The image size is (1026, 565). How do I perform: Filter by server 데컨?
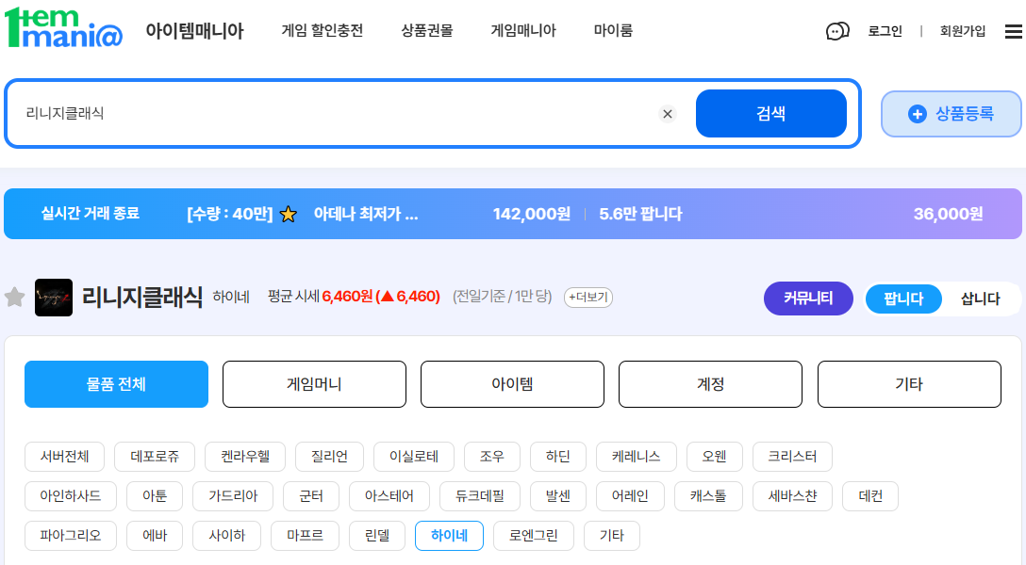(x=870, y=496)
